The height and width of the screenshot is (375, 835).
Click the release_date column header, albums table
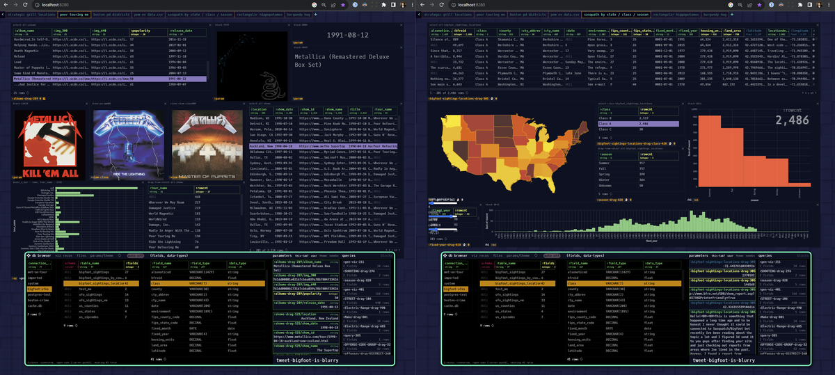click(186, 32)
